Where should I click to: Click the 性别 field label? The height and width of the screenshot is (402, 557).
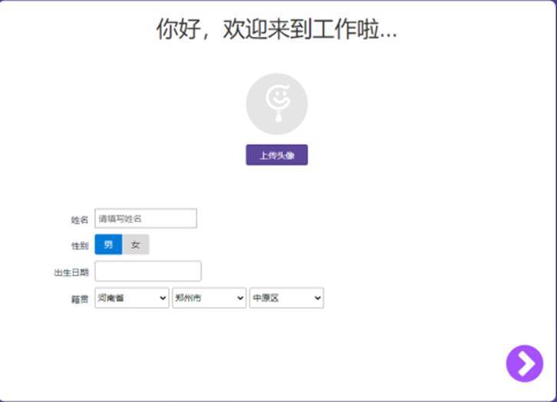click(x=80, y=245)
